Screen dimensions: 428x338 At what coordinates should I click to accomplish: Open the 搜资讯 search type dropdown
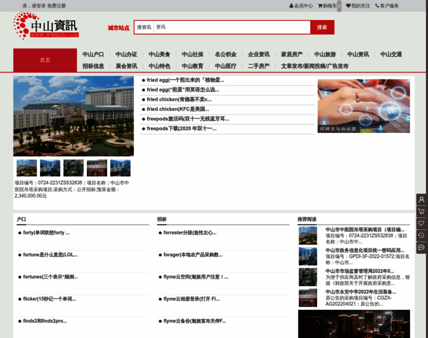click(x=144, y=27)
